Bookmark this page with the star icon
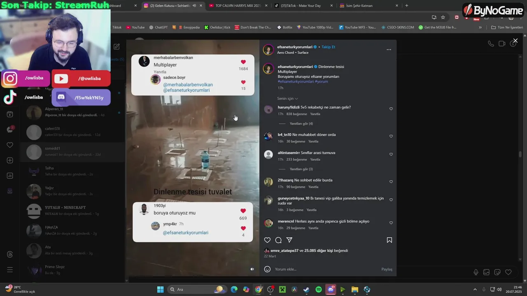The image size is (527, 296). [x=443, y=17]
